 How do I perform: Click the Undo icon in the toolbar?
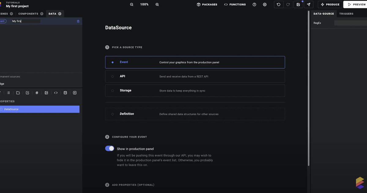[278, 4]
